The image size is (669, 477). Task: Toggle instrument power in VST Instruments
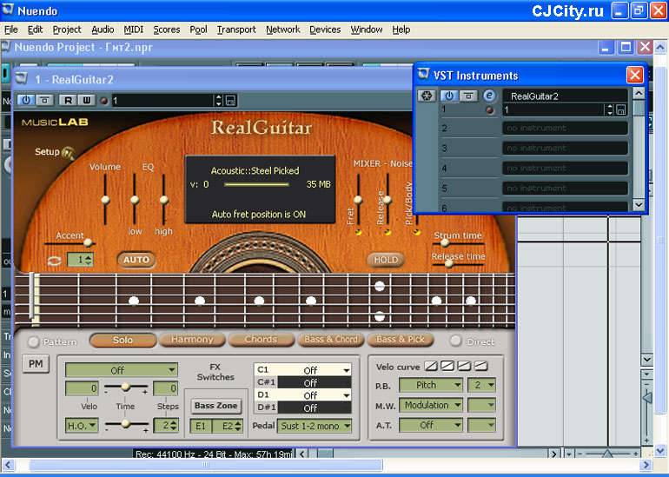pos(449,96)
